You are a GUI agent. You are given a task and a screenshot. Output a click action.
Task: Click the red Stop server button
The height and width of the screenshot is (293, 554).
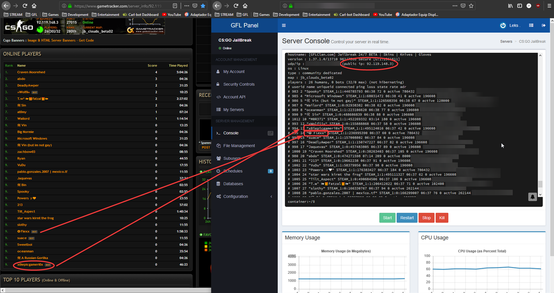[426, 218]
